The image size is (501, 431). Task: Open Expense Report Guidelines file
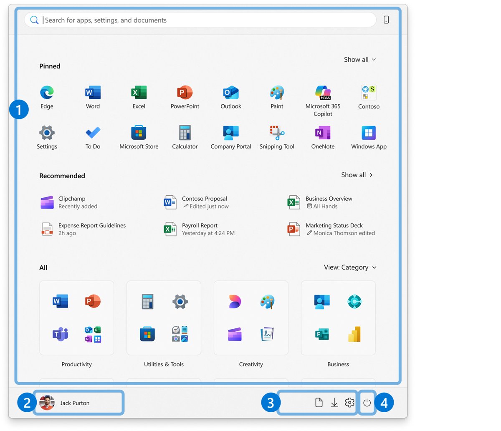(x=83, y=229)
